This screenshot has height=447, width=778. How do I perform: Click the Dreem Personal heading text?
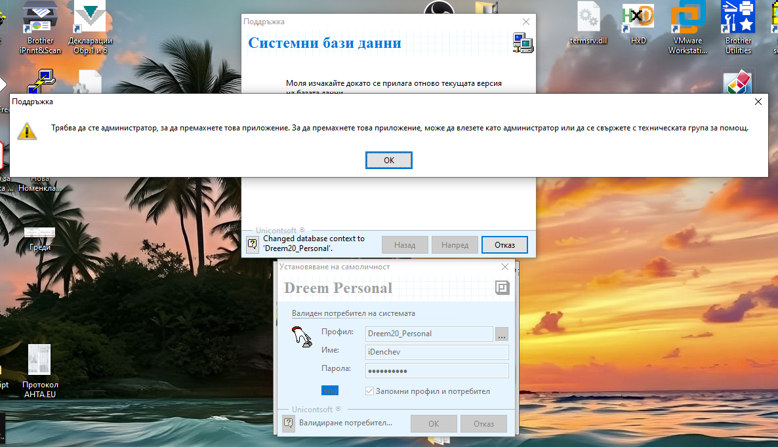(x=338, y=288)
